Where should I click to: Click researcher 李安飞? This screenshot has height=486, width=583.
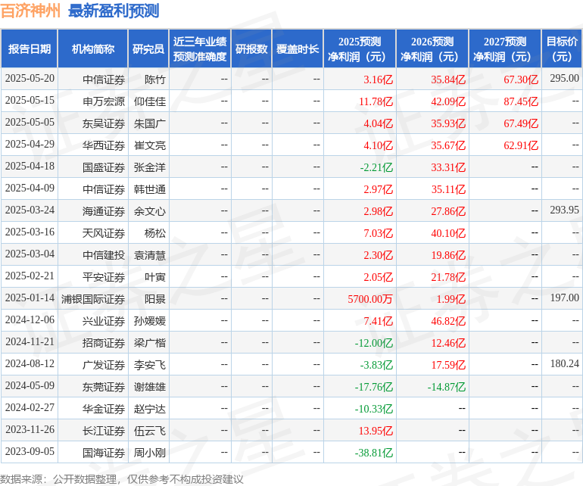pyautogui.click(x=150, y=365)
